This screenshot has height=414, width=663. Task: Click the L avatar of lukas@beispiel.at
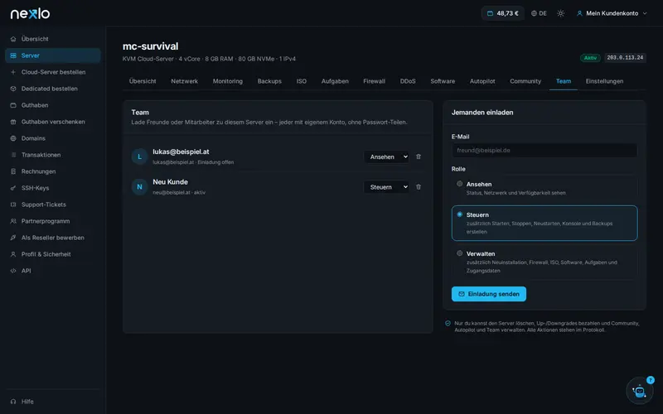139,156
